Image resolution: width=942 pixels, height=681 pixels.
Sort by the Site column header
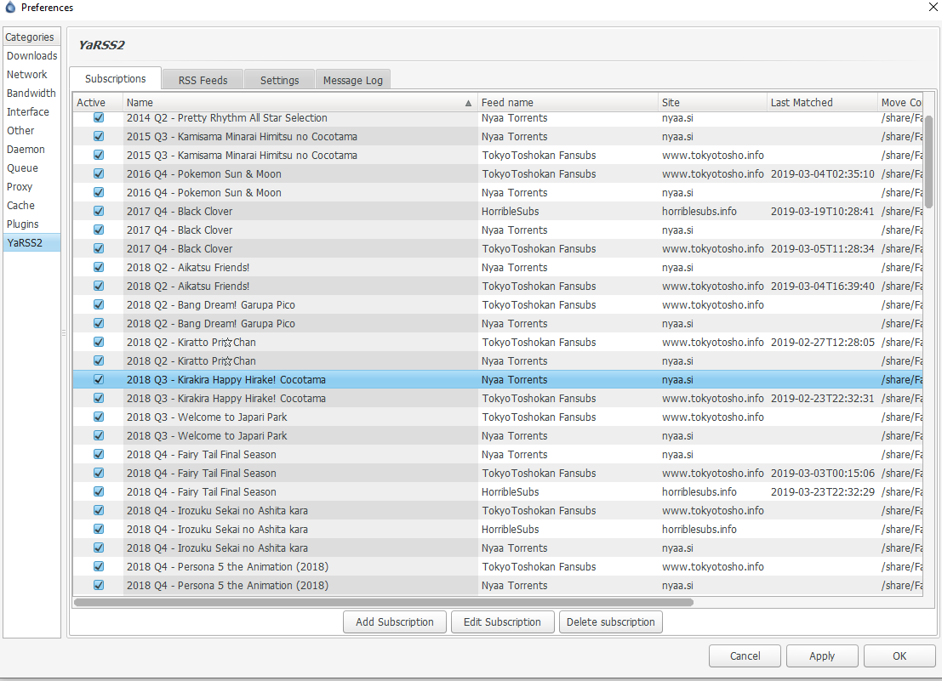click(x=713, y=103)
